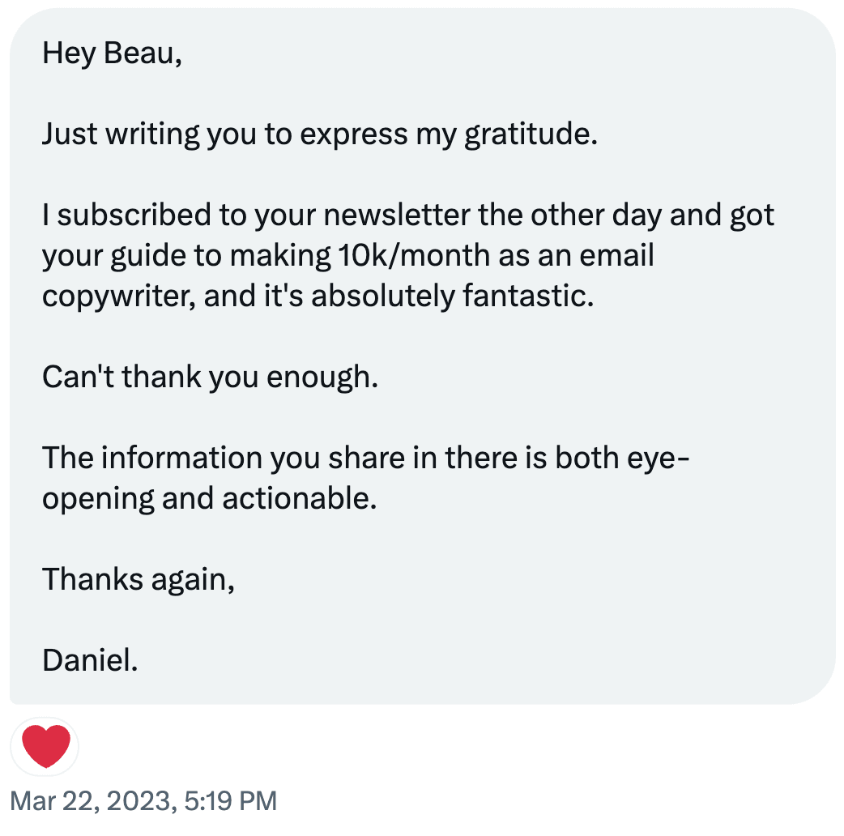This screenshot has width=844, height=836.
Task: Click the word 'email' ending the line
Action: [616, 255]
